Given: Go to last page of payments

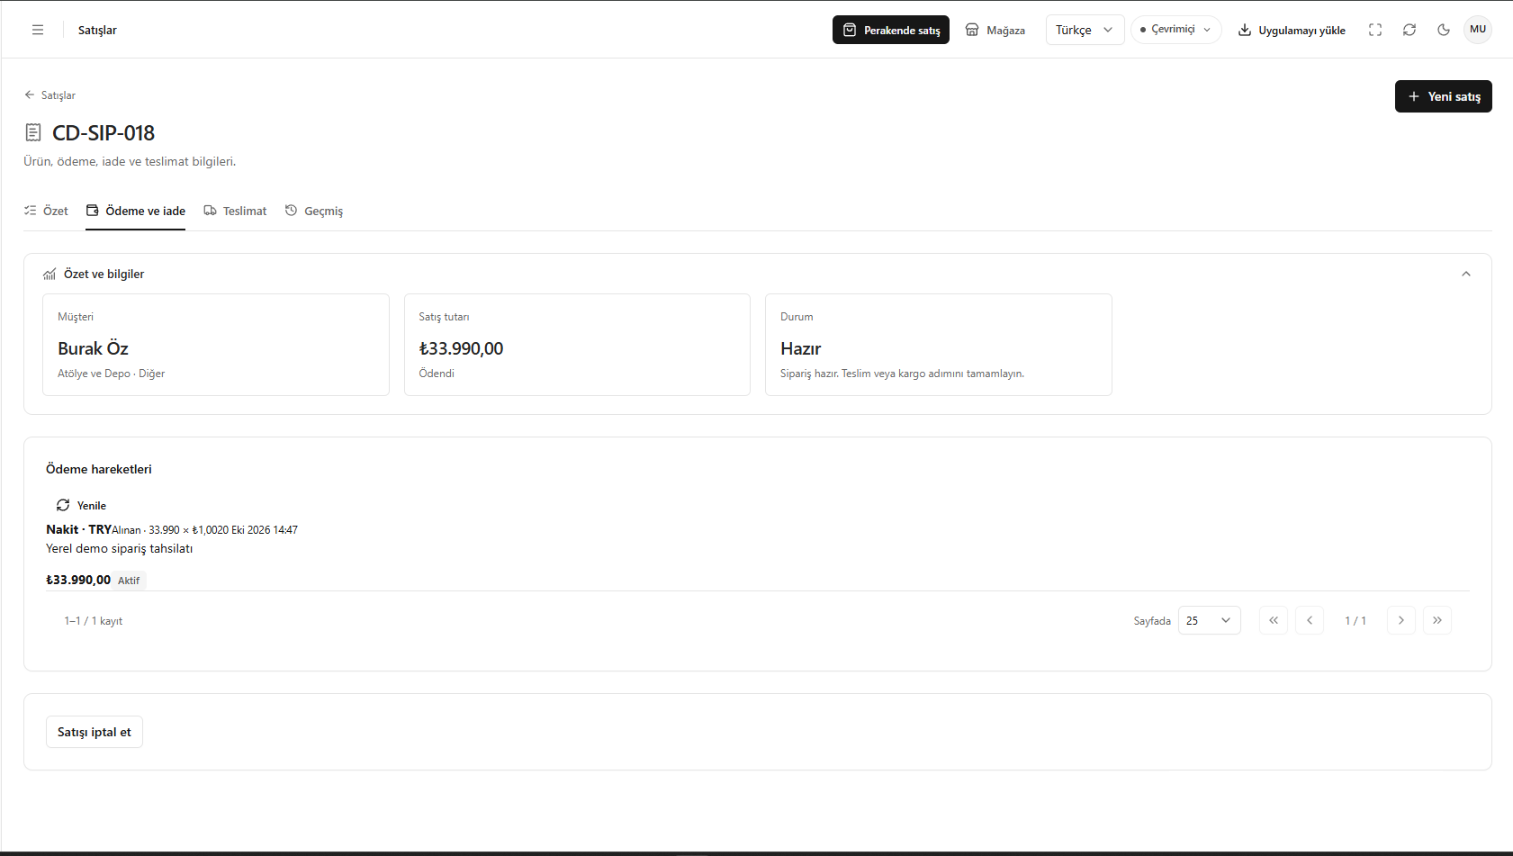Looking at the screenshot, I should pos(1437,620).
